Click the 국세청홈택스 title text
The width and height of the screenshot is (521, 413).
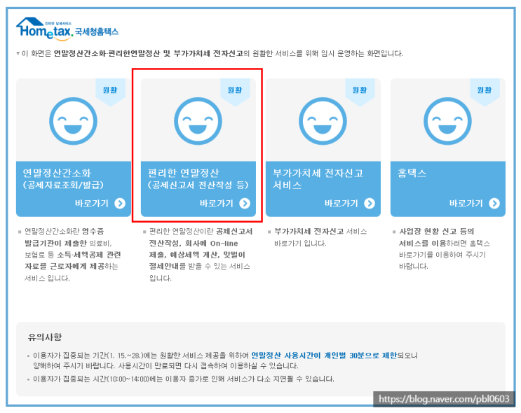[x=97, y=31]
